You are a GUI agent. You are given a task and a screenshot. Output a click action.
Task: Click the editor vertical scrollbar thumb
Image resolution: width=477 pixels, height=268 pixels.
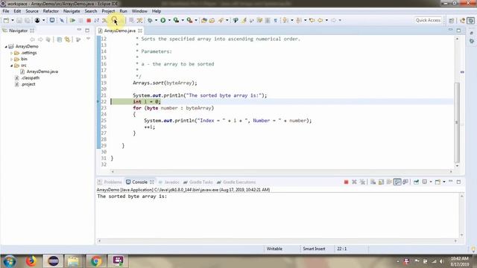457,122
